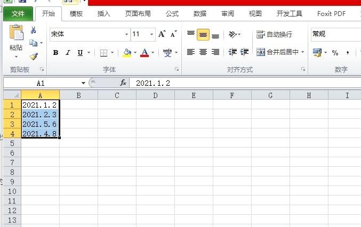This screenshot has height=227, width=361.
Task: Select cell containing 2021.5.6
Action: click(41, 124)
